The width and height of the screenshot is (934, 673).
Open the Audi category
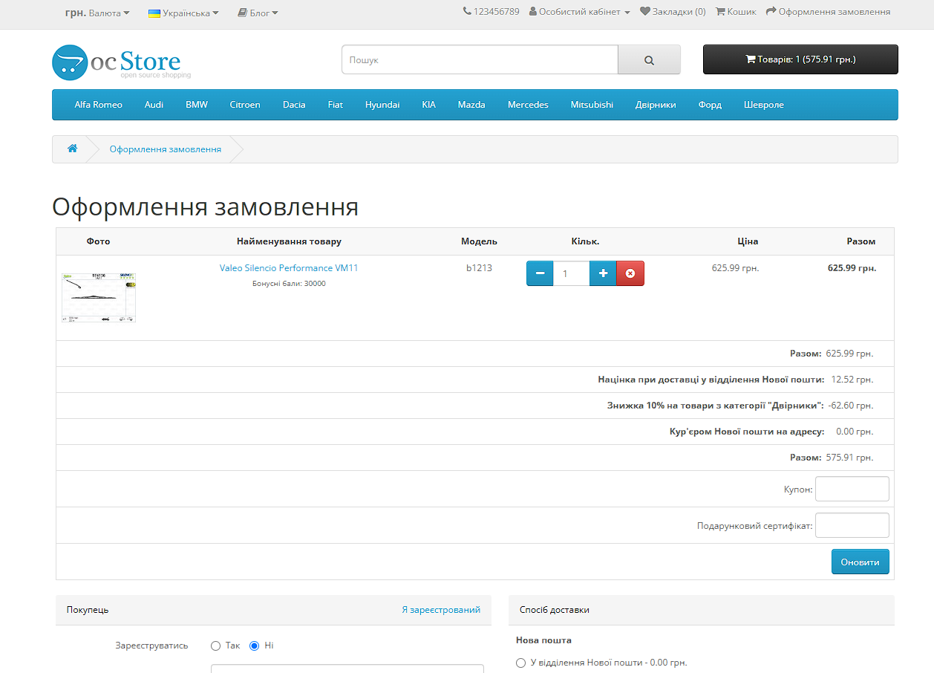click(154, 105)
